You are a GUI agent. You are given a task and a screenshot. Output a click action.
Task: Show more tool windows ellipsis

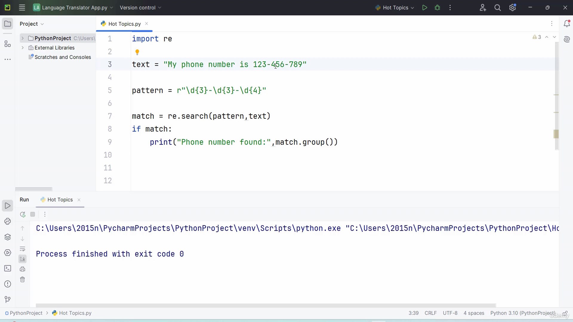(8, 59)
